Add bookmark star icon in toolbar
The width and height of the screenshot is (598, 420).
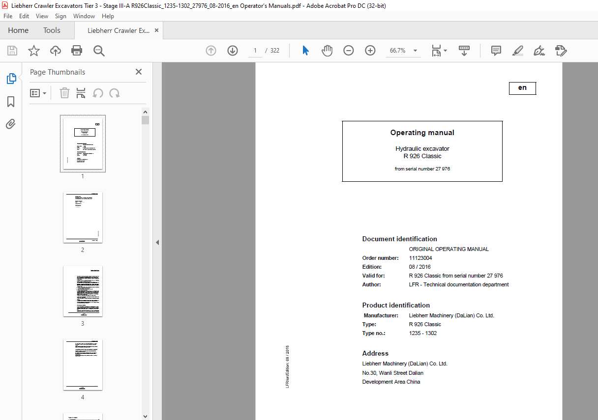coord(33,51)
